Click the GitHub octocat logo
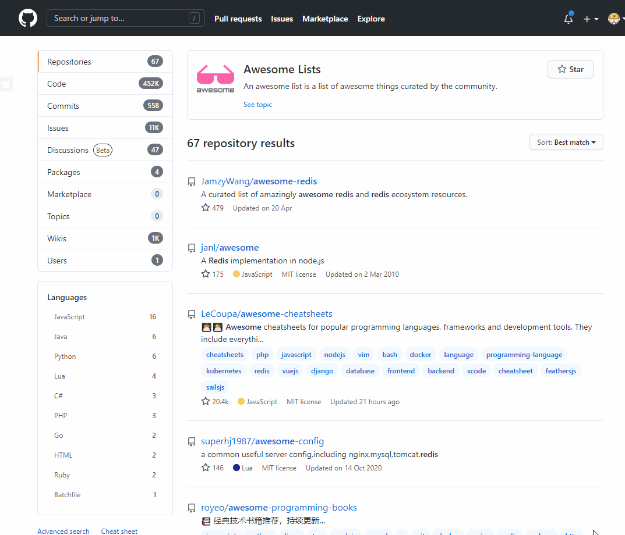 click(x=27, y=18)
